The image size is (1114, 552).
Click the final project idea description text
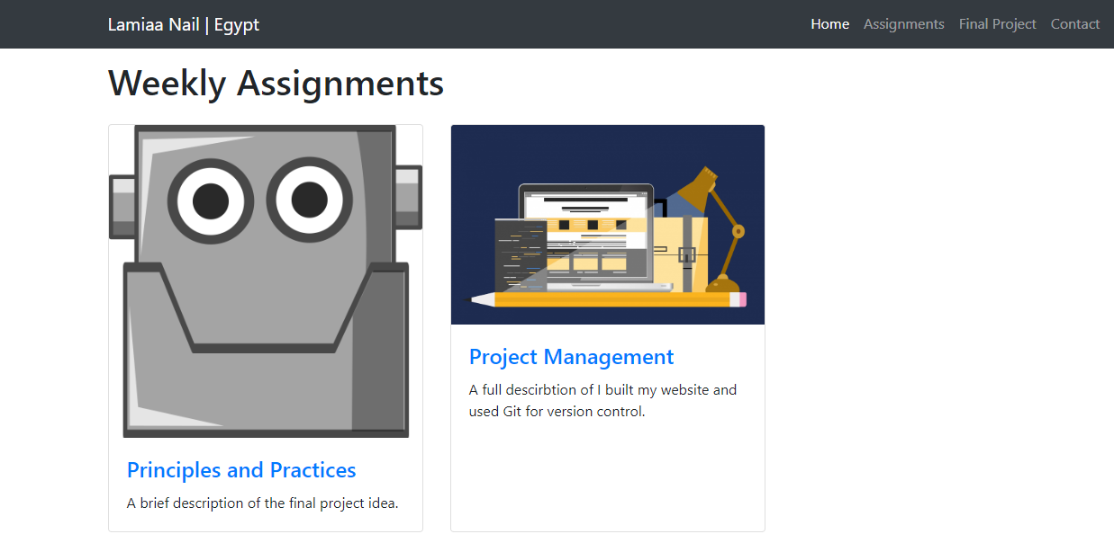click(x=262, y=503)
